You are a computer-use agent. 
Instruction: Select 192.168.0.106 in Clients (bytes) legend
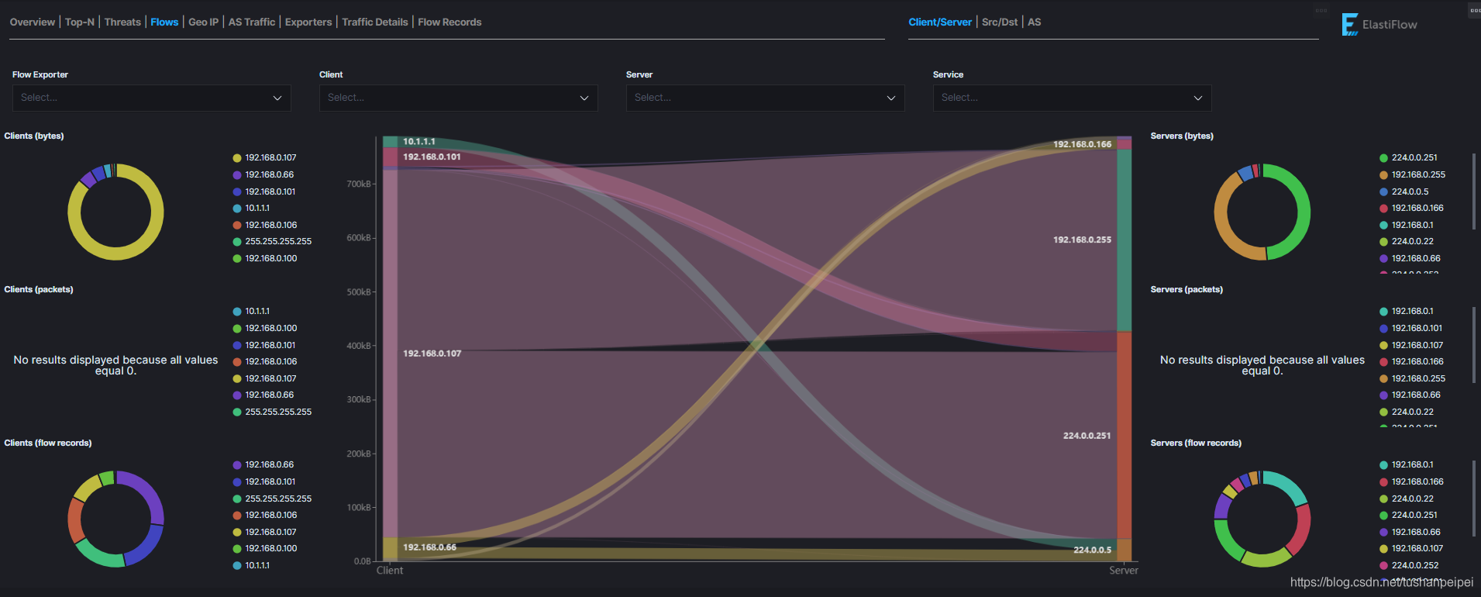click(x=265, y=226)
